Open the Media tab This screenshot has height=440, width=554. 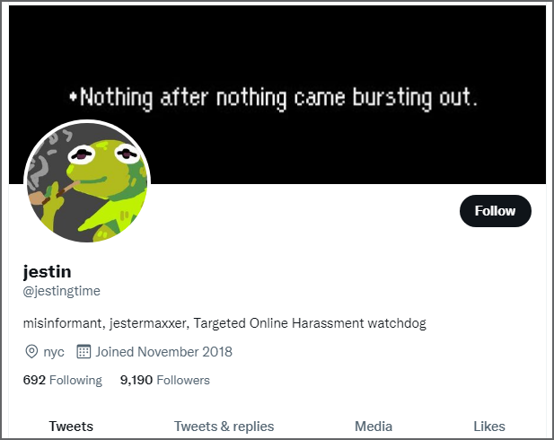pyautogui.click(x=374, y=427)
